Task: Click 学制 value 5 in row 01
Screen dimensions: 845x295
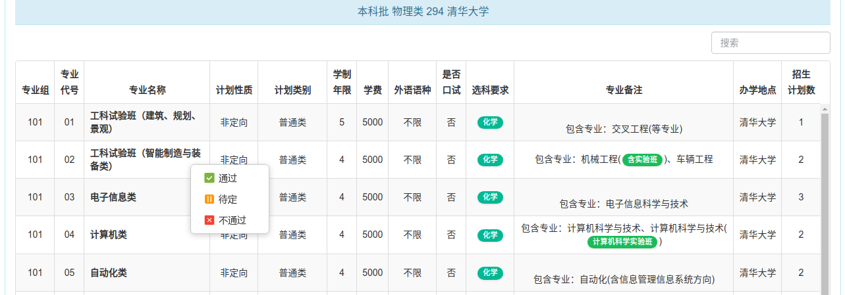Action: point(341,122)
